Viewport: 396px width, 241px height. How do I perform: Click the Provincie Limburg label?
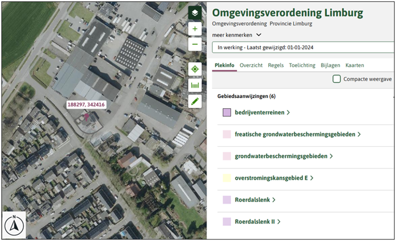290,24
